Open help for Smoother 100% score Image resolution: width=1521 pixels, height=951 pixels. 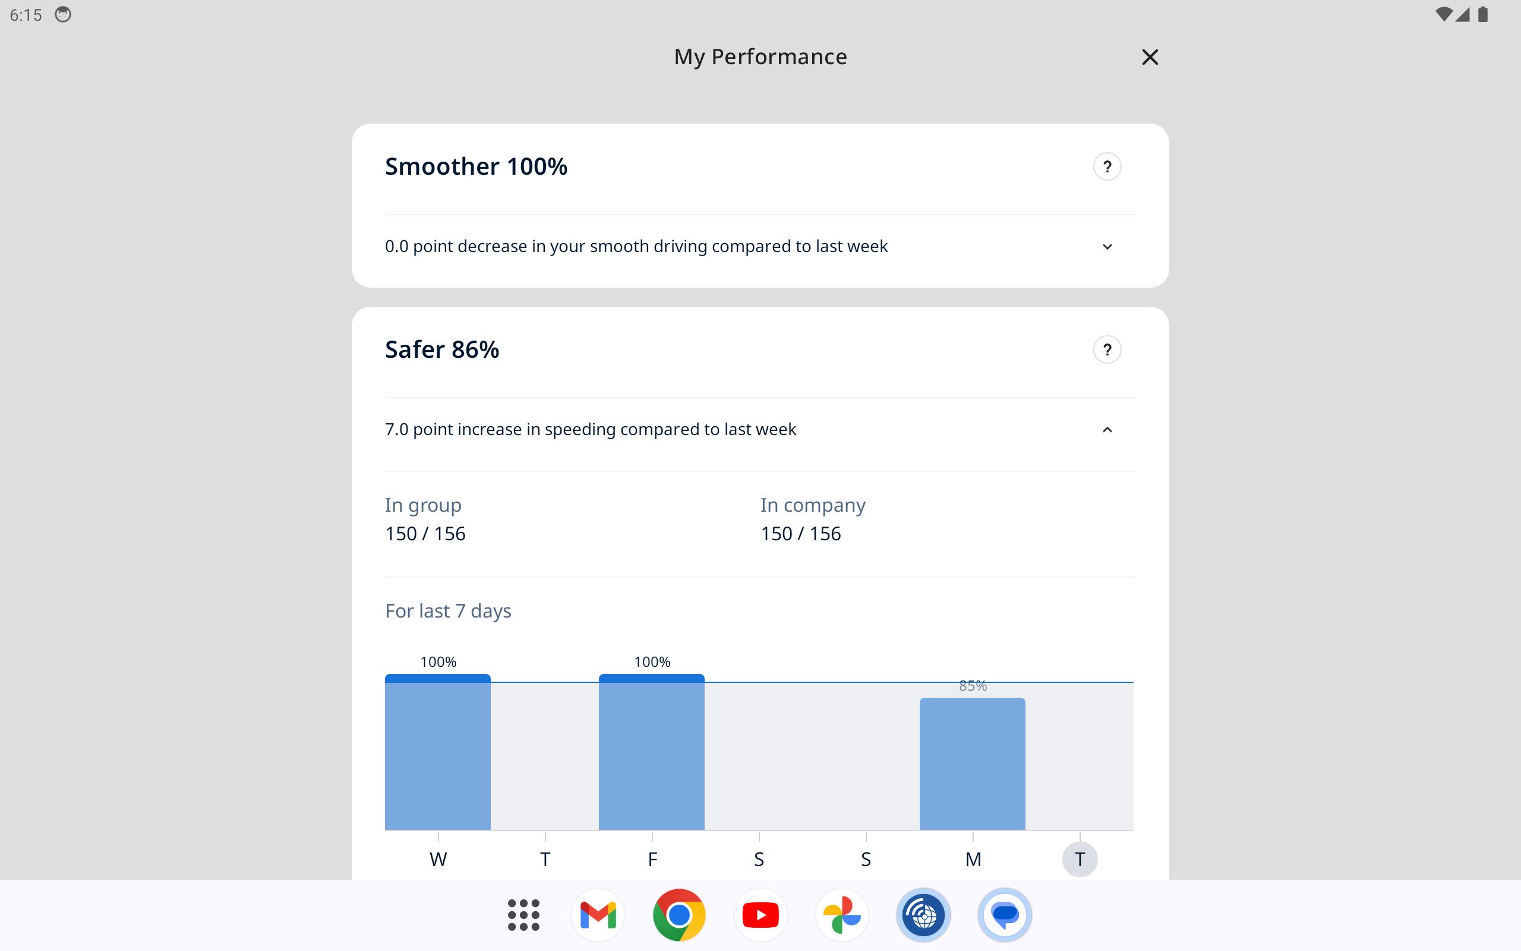coord(1107,166)
